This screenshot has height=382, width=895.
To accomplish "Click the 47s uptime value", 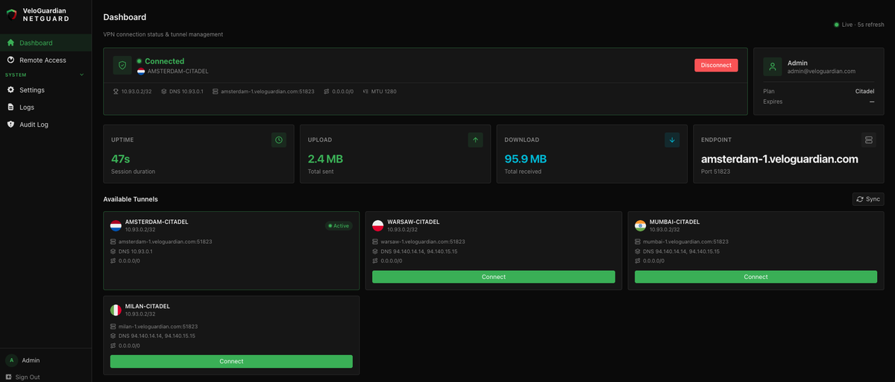I will (121, 159).
